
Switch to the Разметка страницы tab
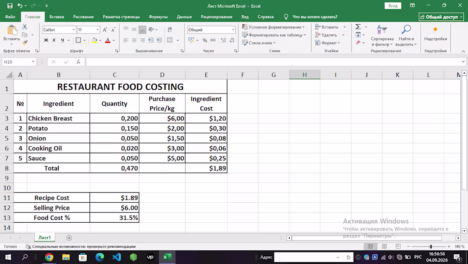121,17
